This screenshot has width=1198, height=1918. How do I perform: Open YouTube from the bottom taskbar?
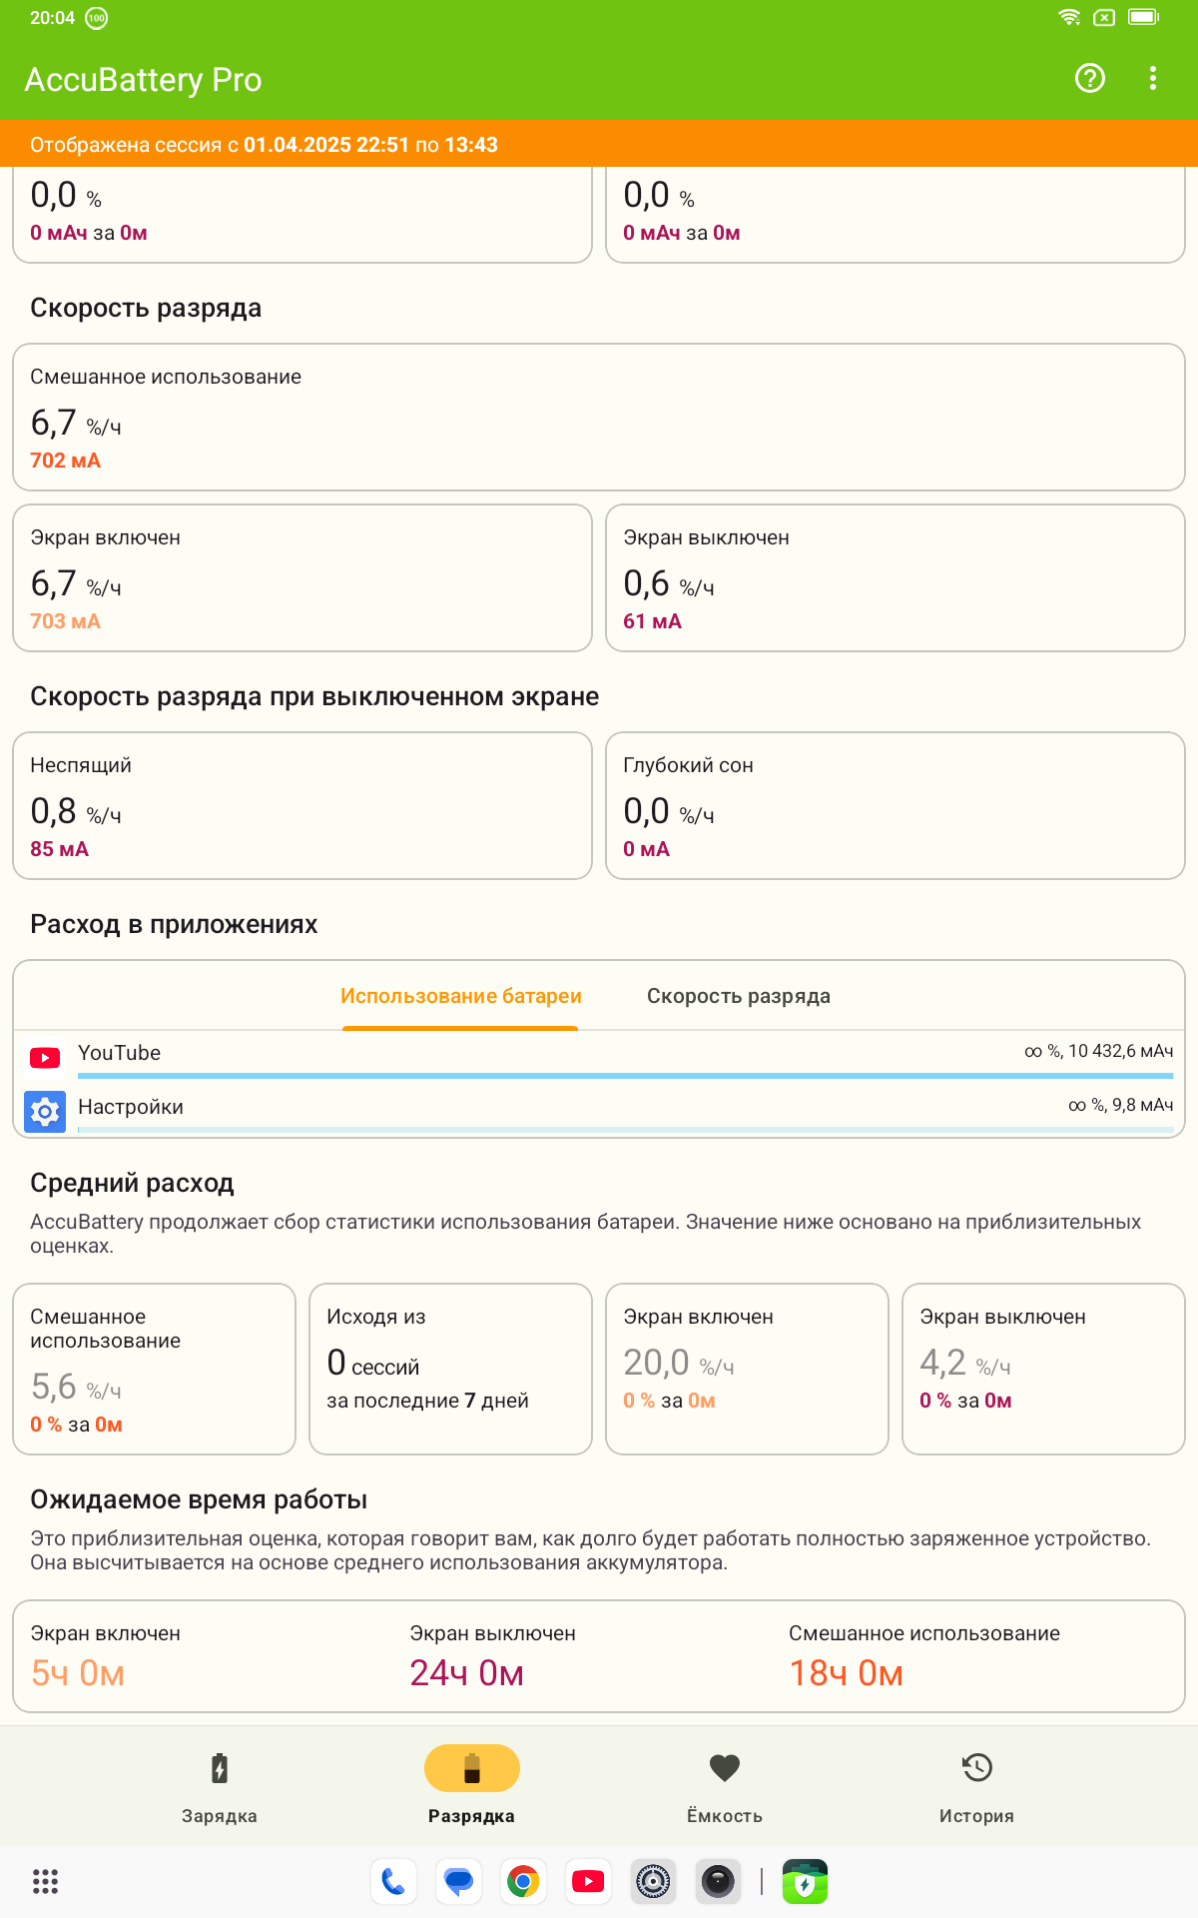(588, 1882)
